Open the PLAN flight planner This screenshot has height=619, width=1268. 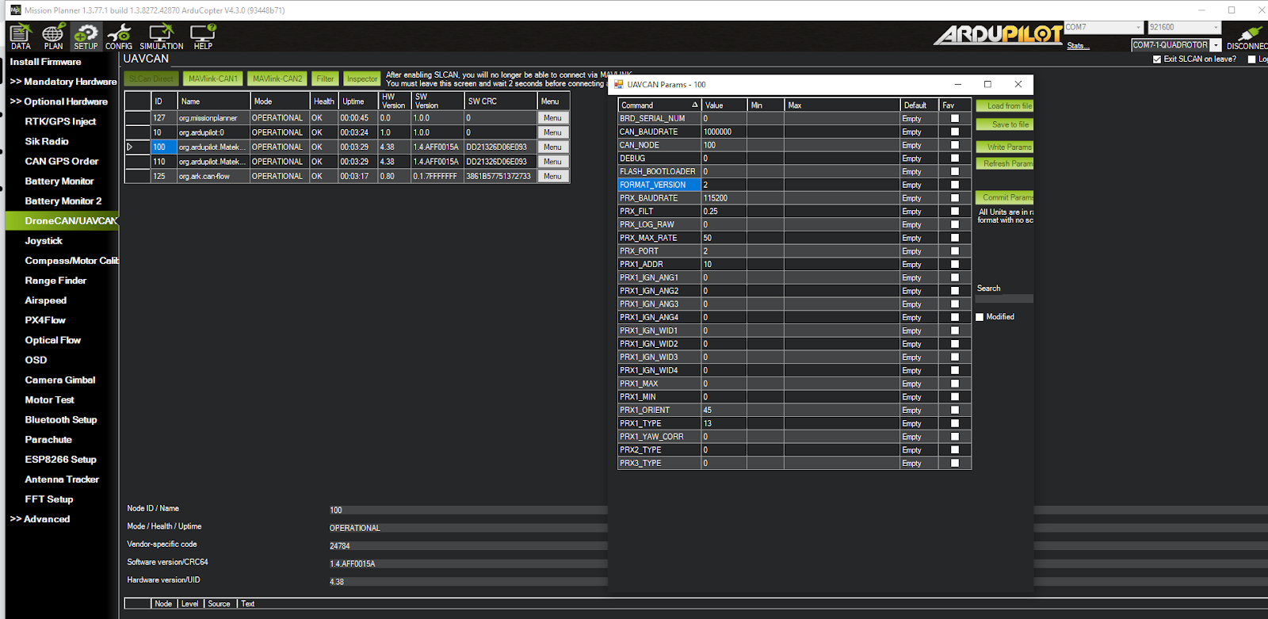tap(53, 36)
